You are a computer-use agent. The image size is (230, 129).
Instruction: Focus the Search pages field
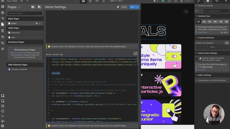(x=25, y=13)
